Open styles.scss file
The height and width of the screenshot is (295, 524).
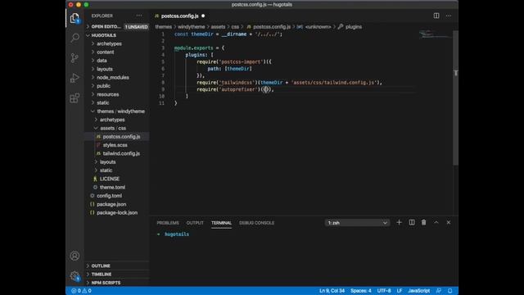[x=115, y=145]
